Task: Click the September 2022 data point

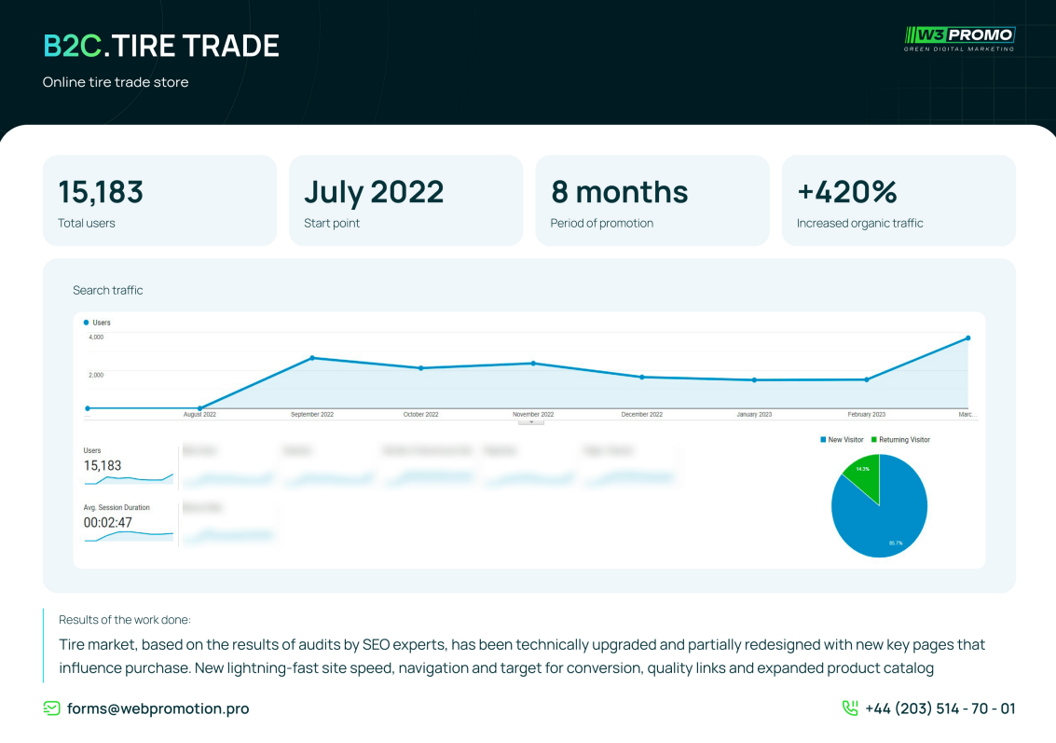Action: point(312,358)
